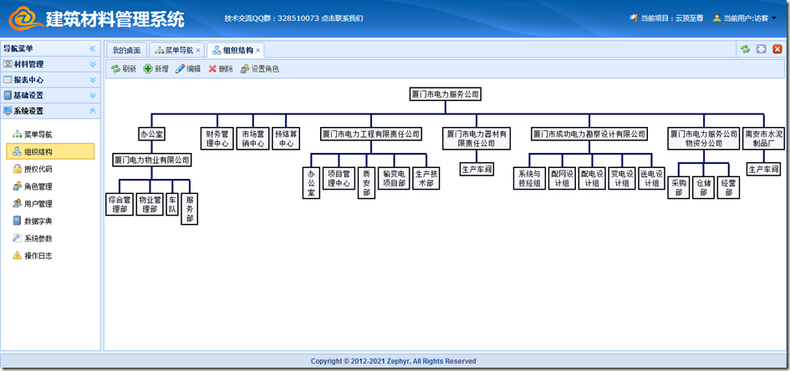Click the 点击联系我们 contact link
The image size is (790, 371).
tap(342, 18)
